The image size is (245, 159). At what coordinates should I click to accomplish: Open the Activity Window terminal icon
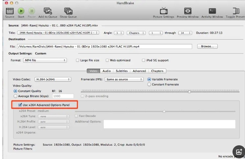212,11
